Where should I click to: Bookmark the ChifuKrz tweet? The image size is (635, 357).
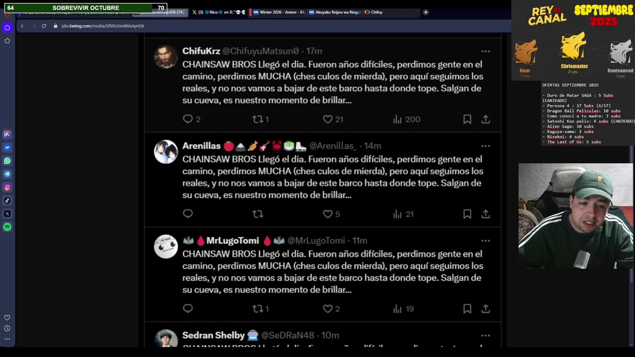click(467, 119)
